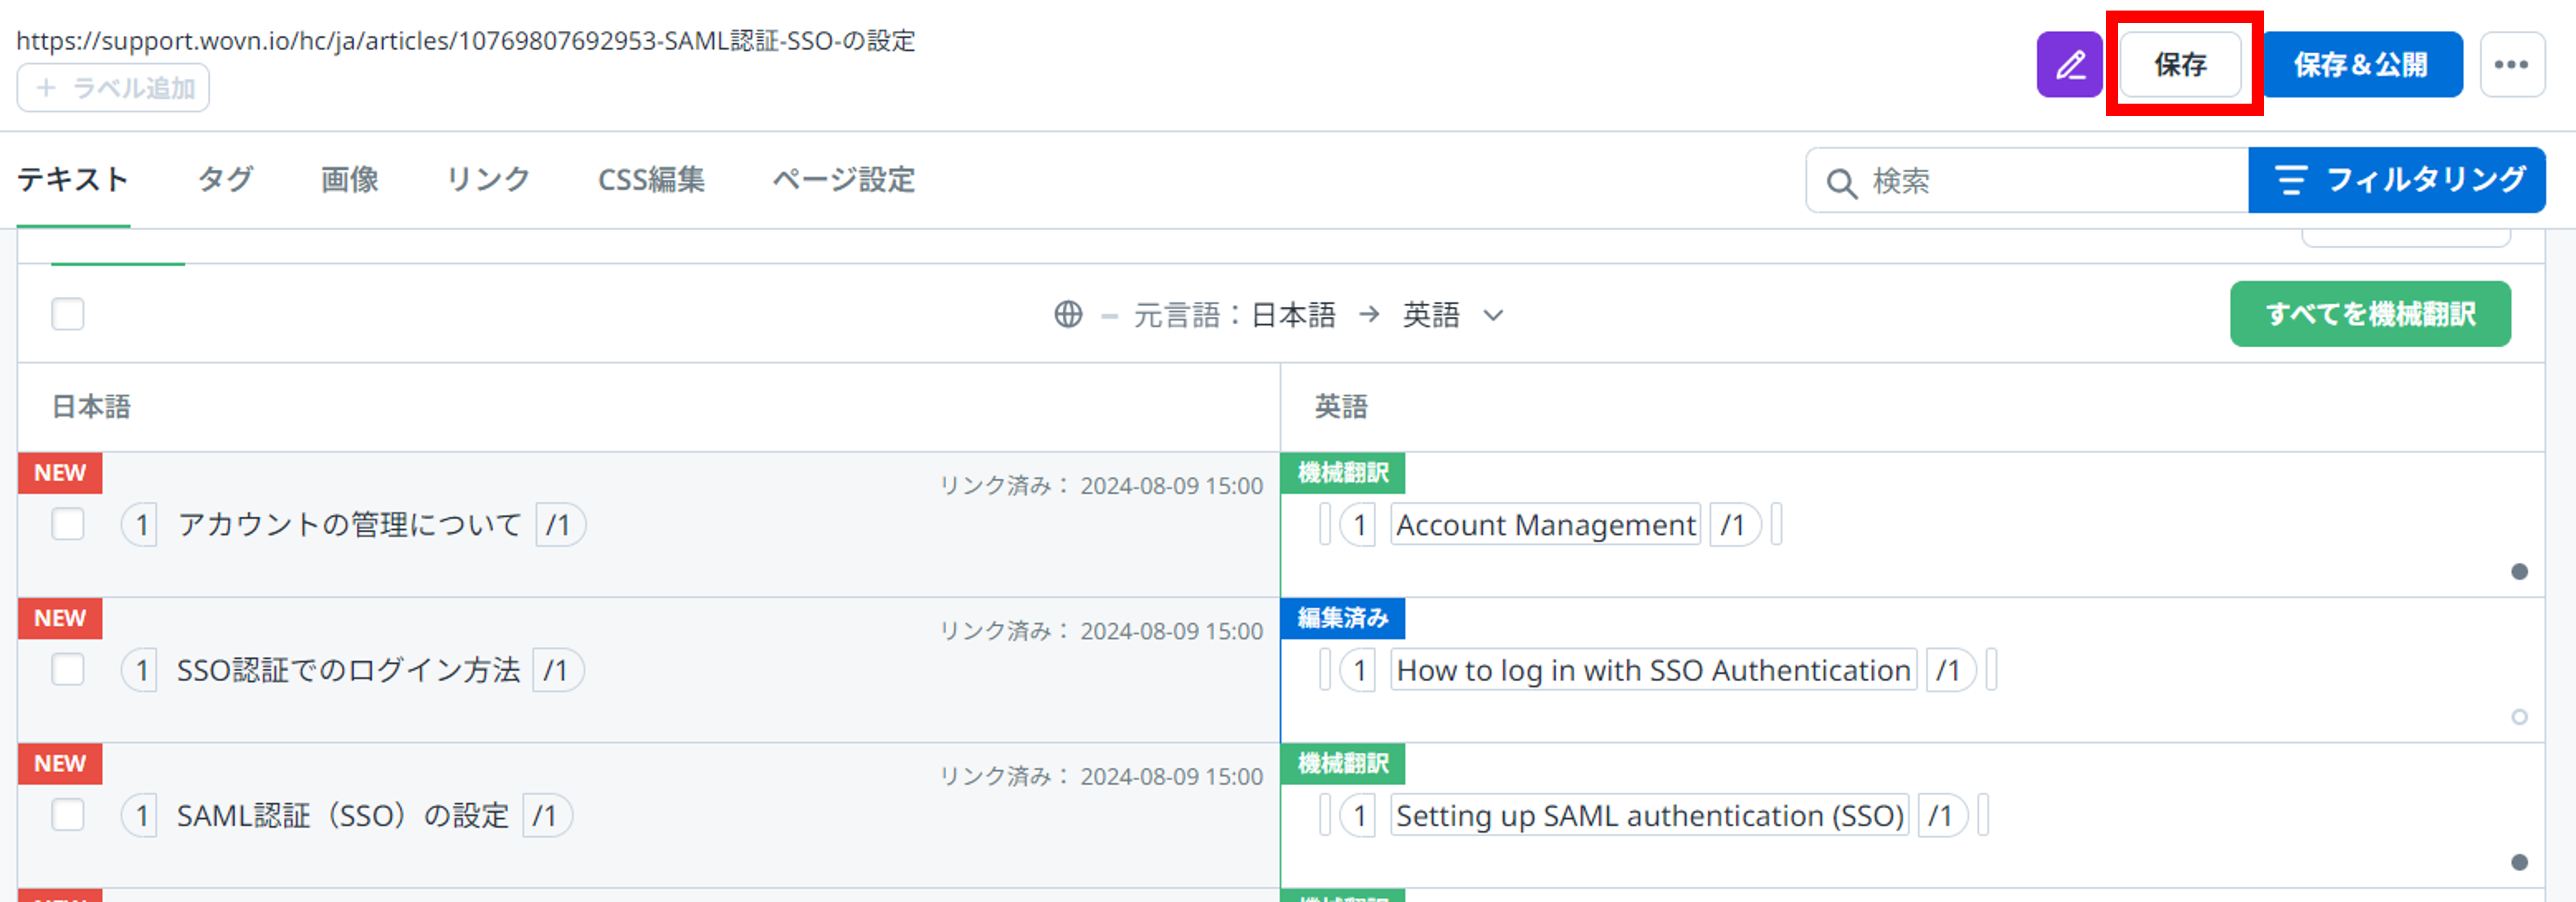Viewport: 2576px width, 902px height.
Task: Click the hollow status dot in SSO Authentication row
Action: (x=2520, y=717)
